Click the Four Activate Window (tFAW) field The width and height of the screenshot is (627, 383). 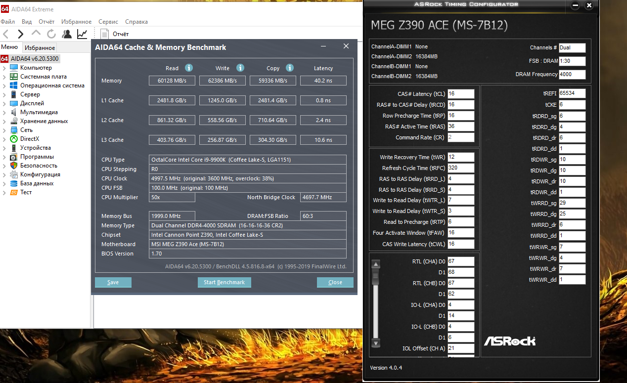click(461, 233)
